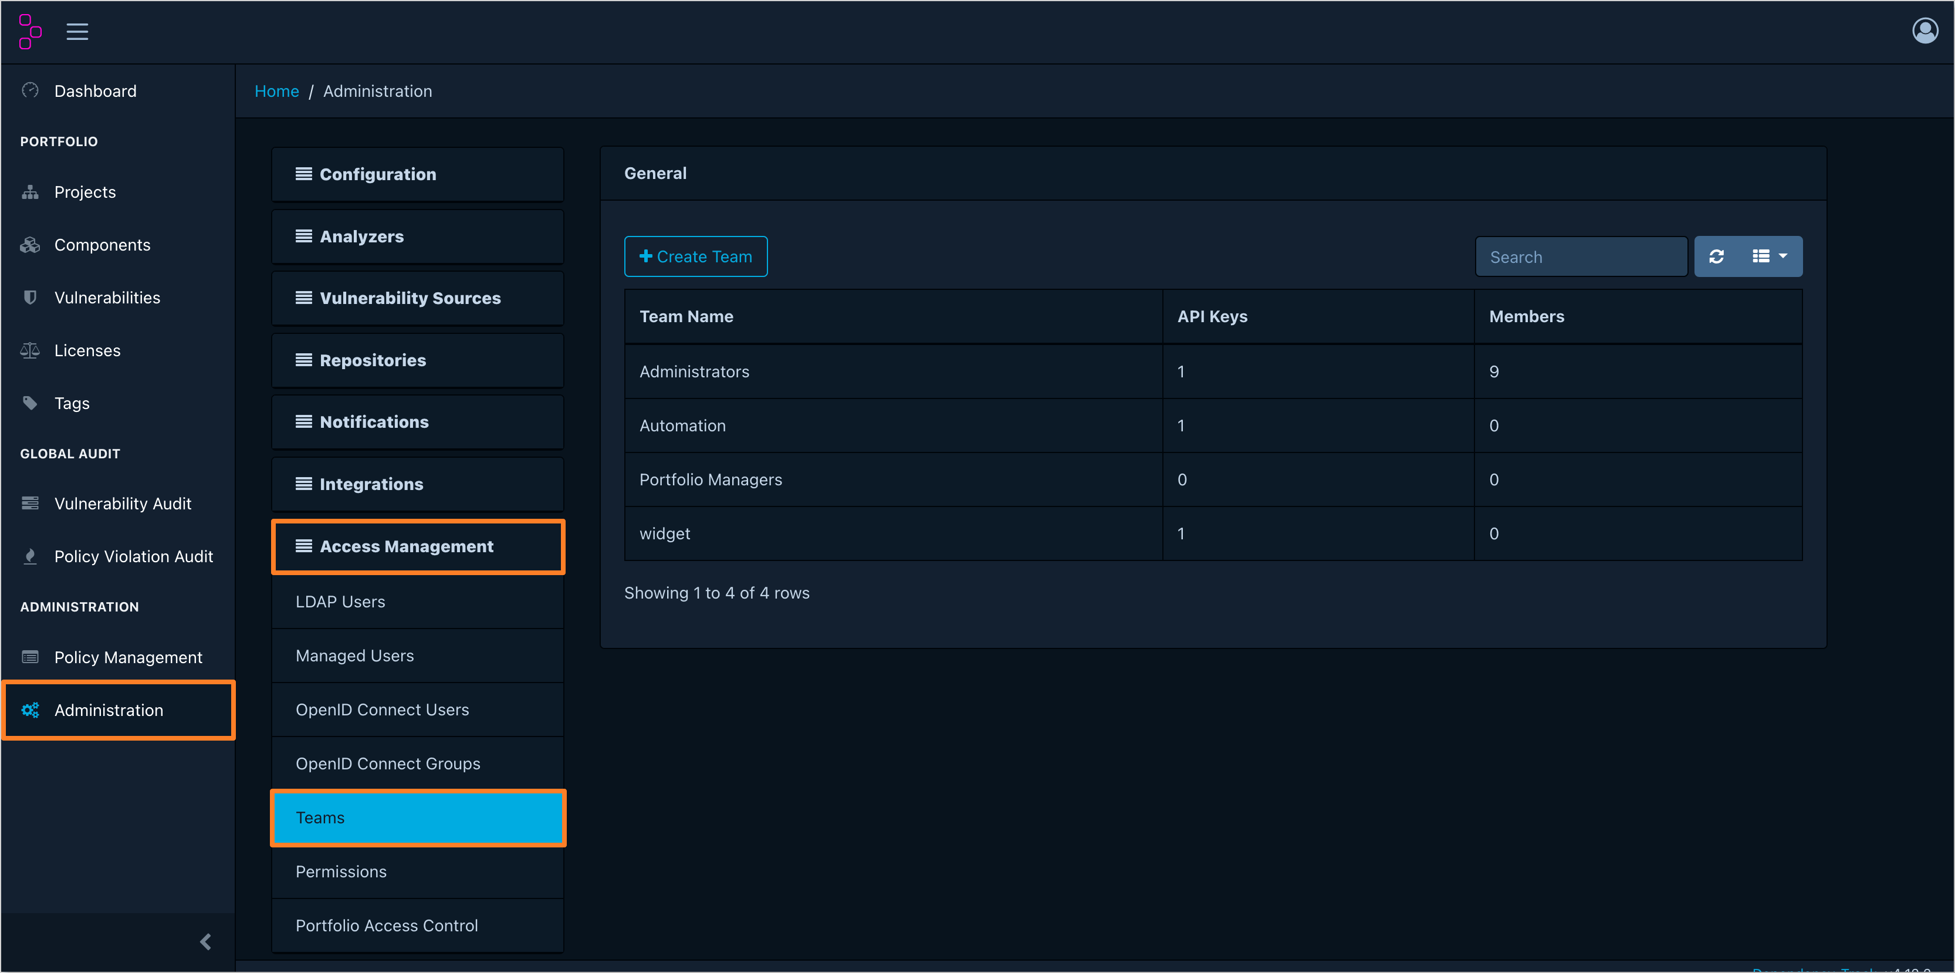
Task: Collapse the sidebar with the chevron
Action: (x=205, y=941)
